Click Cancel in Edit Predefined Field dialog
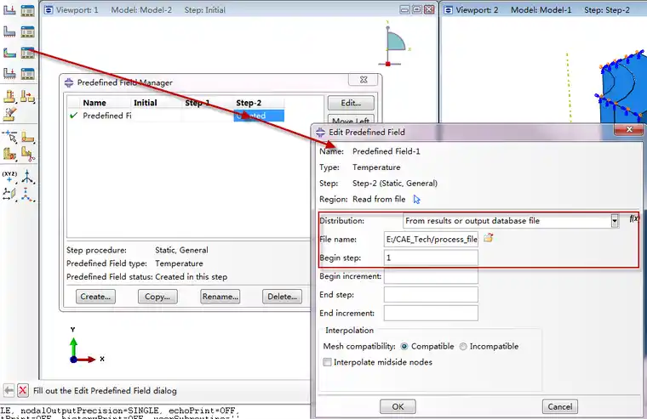Image resolution: width=647 pixels, height=419 pixels. pos(559,406)
